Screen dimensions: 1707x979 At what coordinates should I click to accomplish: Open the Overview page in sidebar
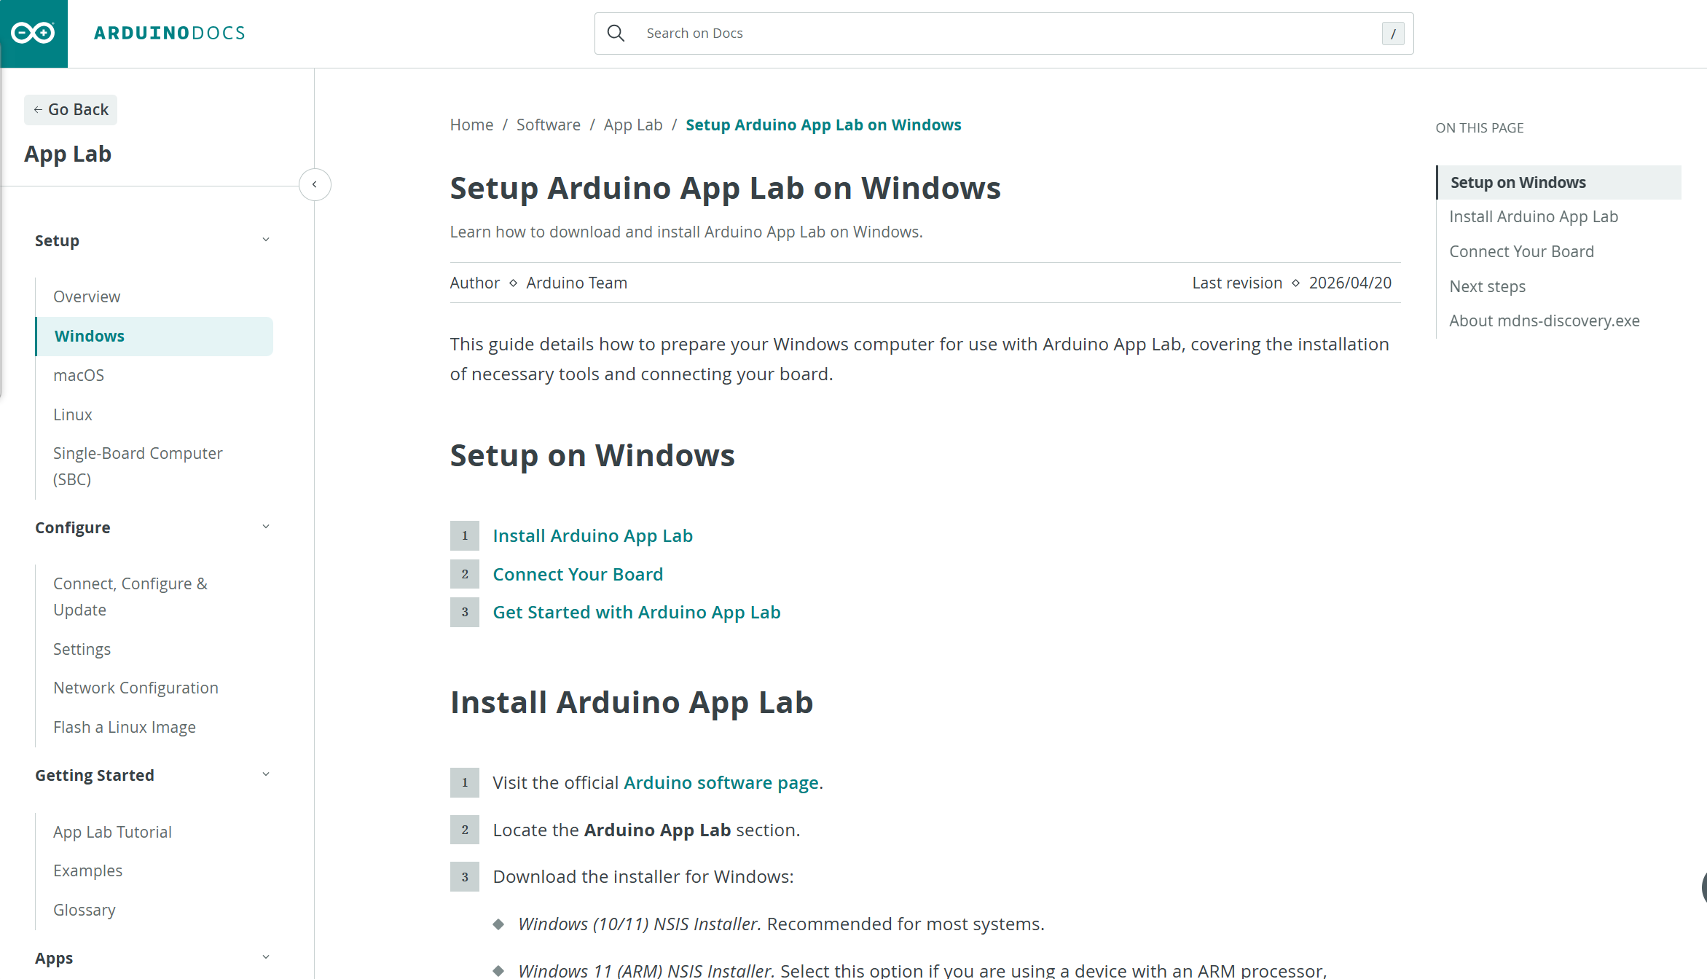[87, 296]
